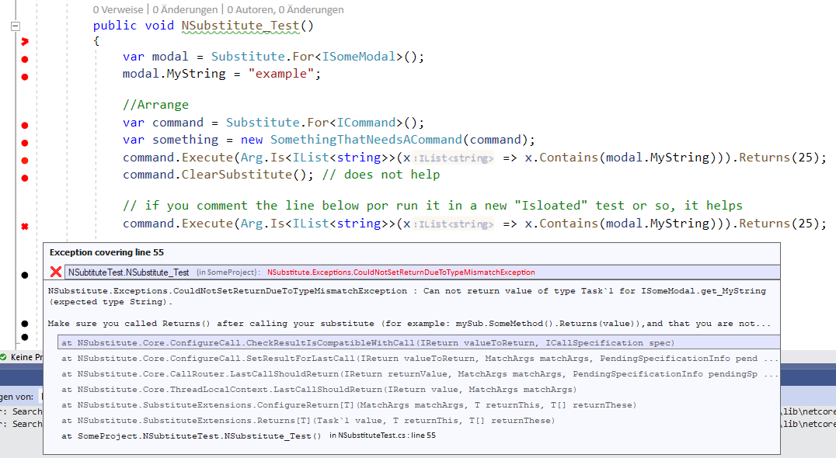Click red coverage dot on 'var modal' line
Image resolution: width=836 pixels, height=458 pixels.
point(25,59)
